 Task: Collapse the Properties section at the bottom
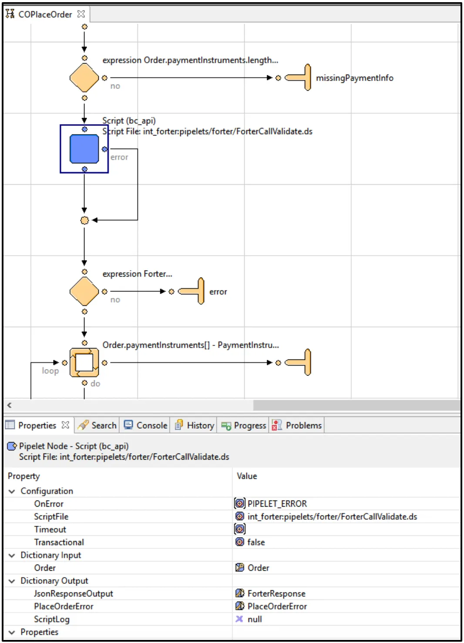tap(12, 632)
